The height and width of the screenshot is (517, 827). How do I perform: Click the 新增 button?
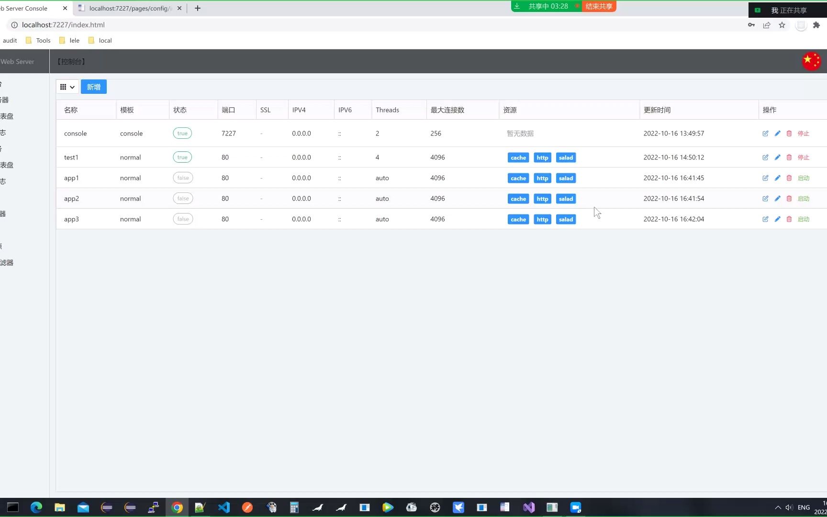94,87
